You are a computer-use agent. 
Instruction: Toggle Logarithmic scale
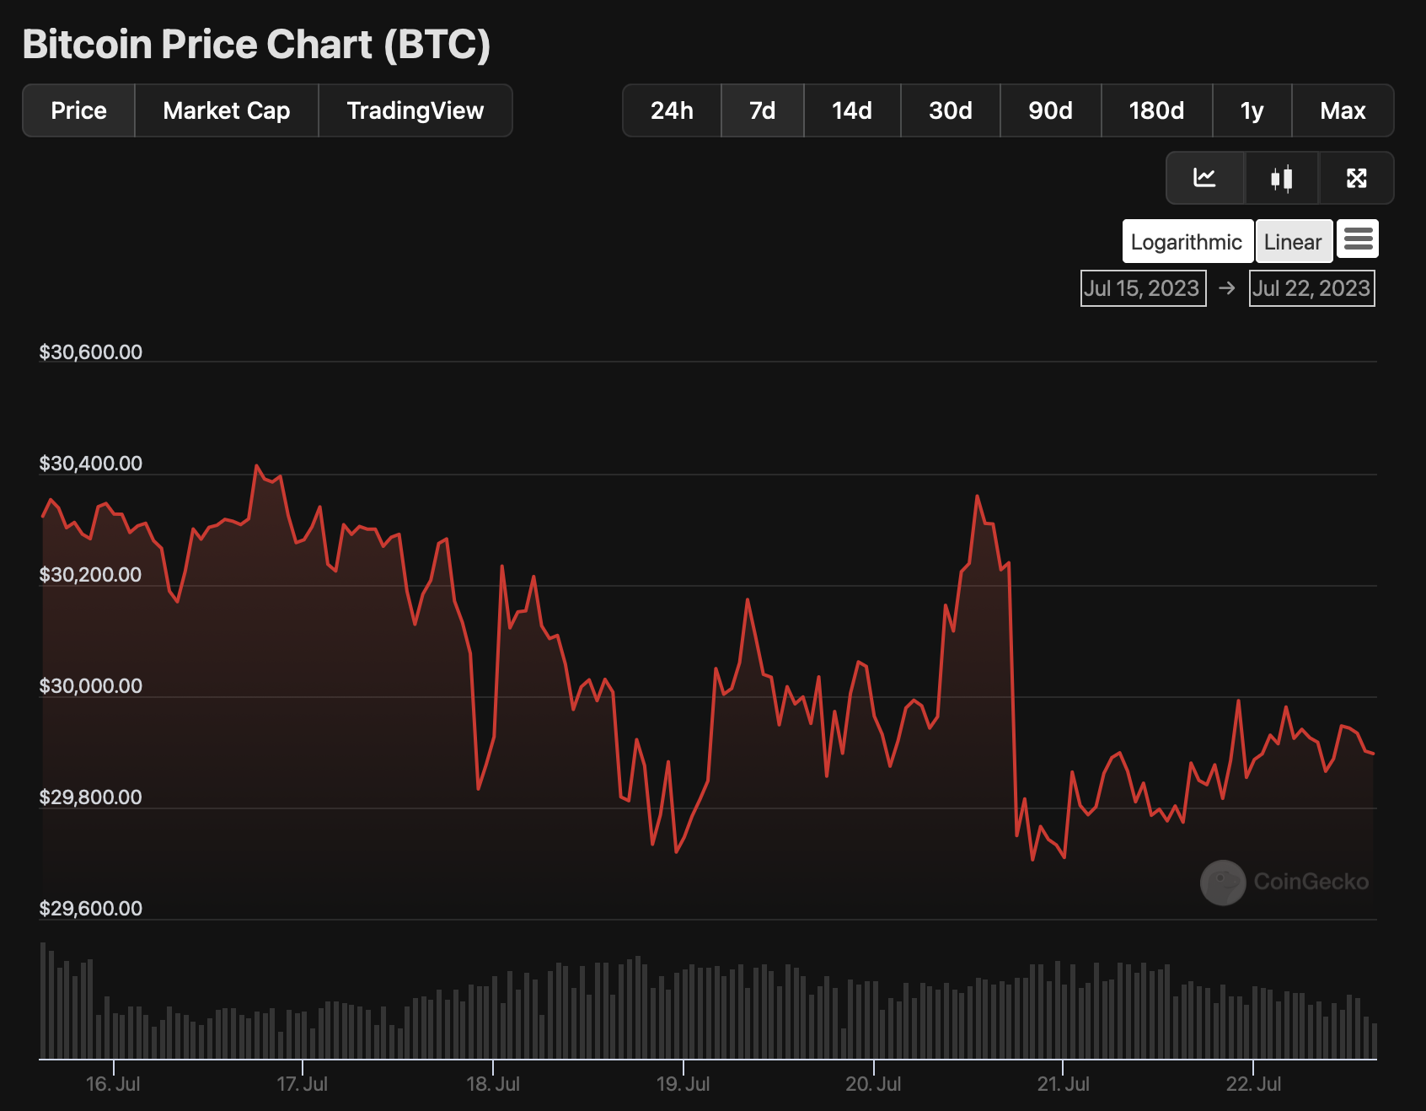point(1187,242)
